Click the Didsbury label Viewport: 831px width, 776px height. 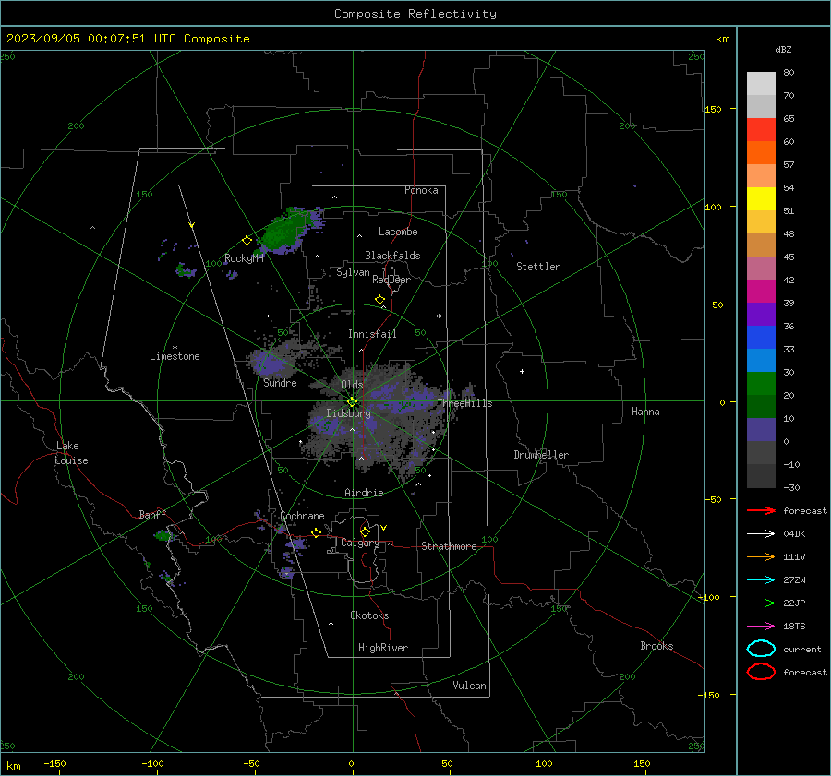(348, 413)
